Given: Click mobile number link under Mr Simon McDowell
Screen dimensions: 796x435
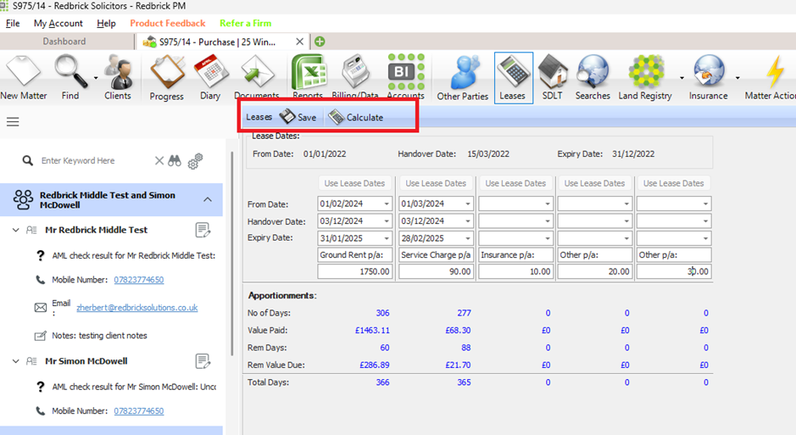Looking at the screenshot, I should [138, 411].
